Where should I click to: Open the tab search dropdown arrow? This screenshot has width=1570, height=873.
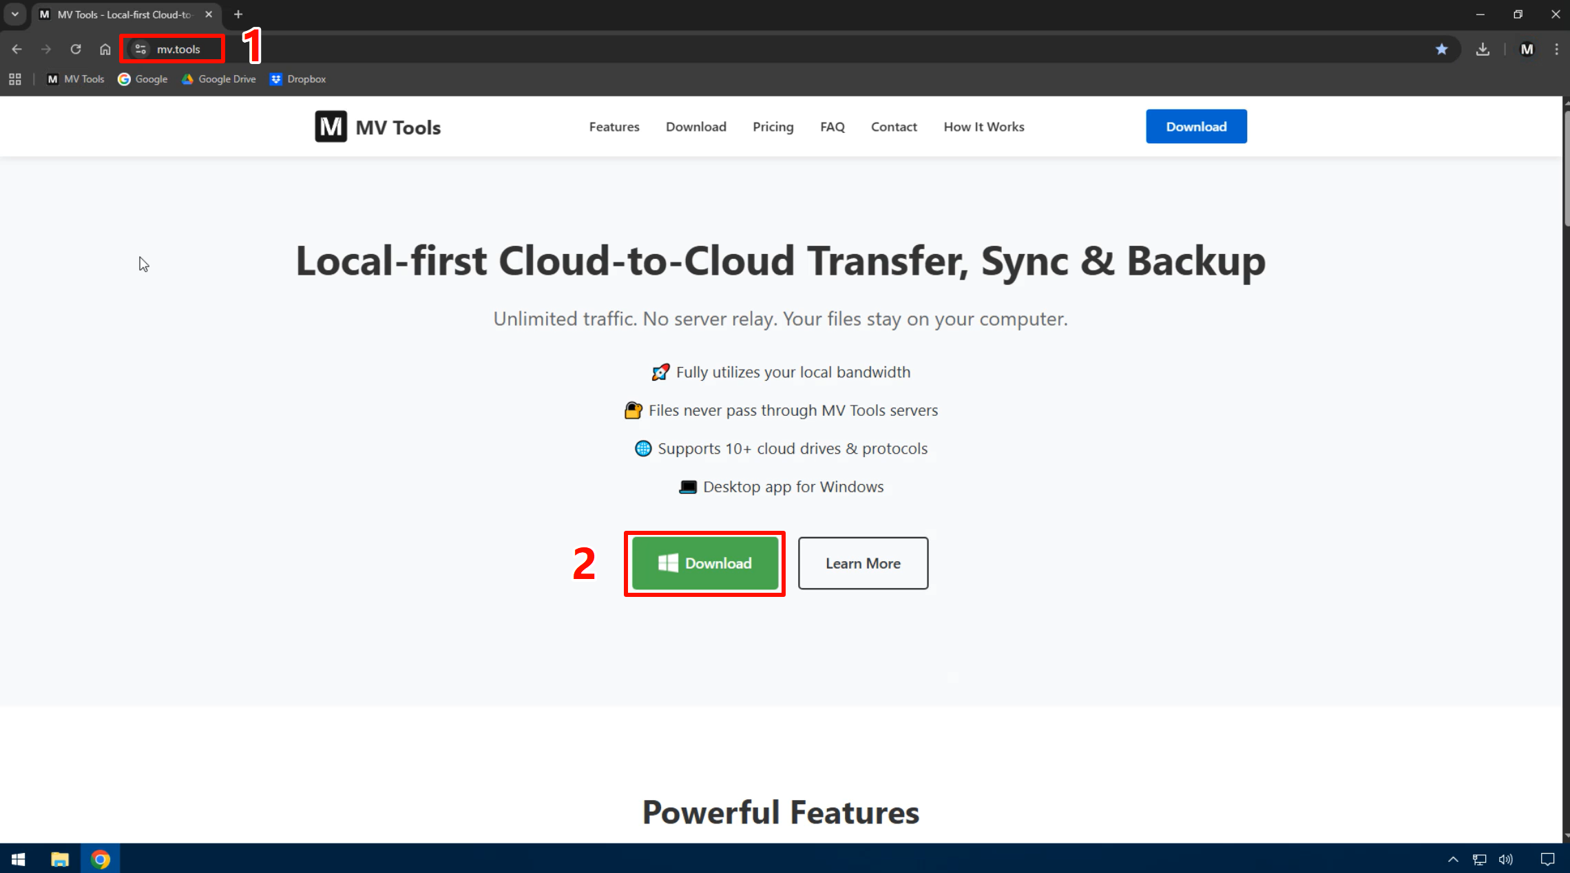(x=14, y=14)
